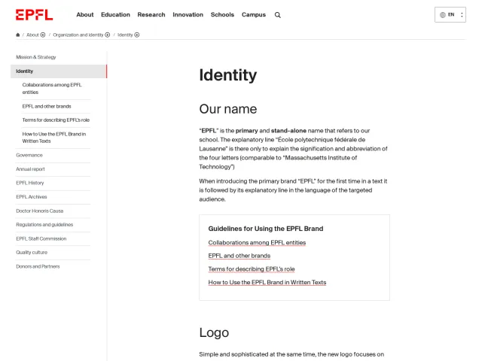Follow Collaborations among EPFL entities link in guidelines box
Viewport: 482px width, 361px height.
tap(257, 242)
